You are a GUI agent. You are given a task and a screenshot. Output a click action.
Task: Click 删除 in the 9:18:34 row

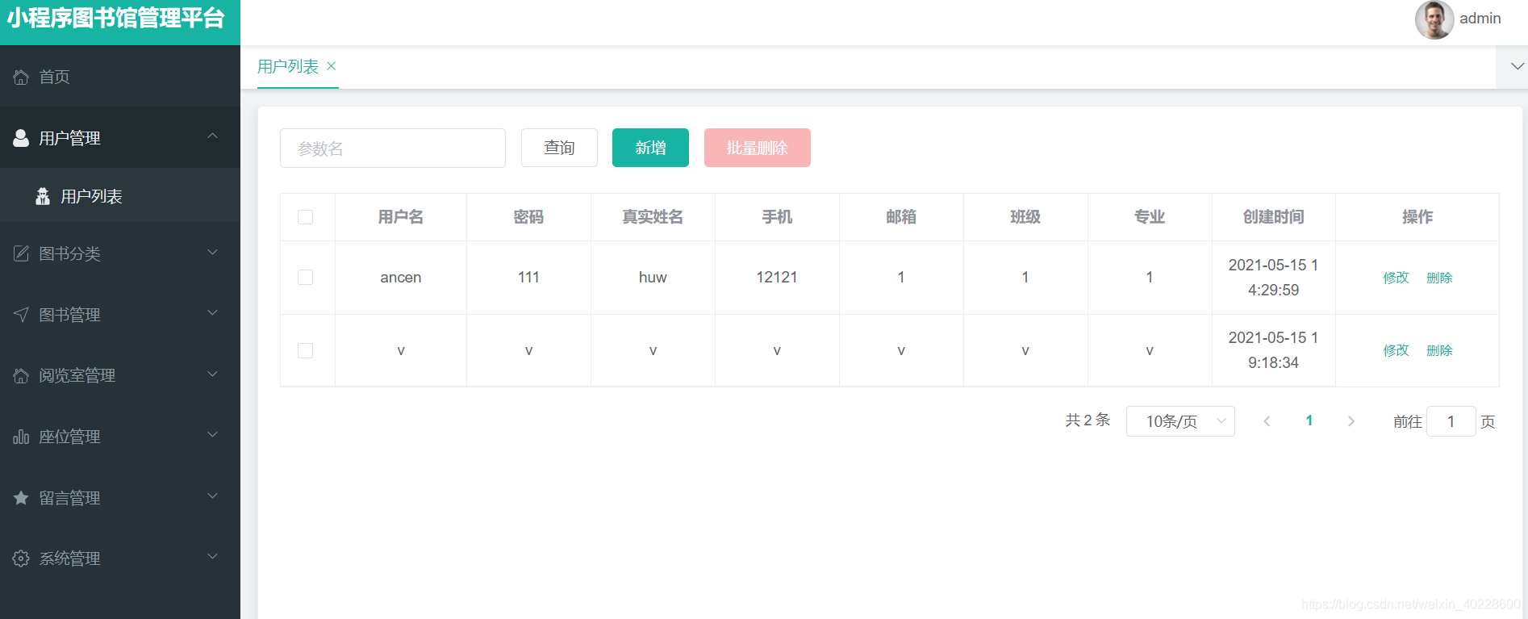pos(1439,350)
